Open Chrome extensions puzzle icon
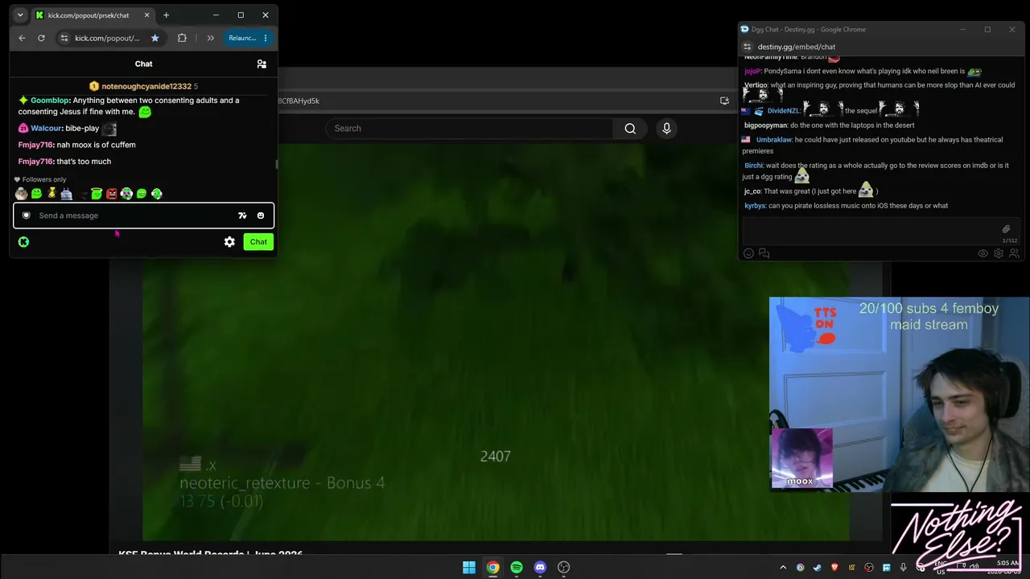1030x579 pixels. (x=182, y=38)
